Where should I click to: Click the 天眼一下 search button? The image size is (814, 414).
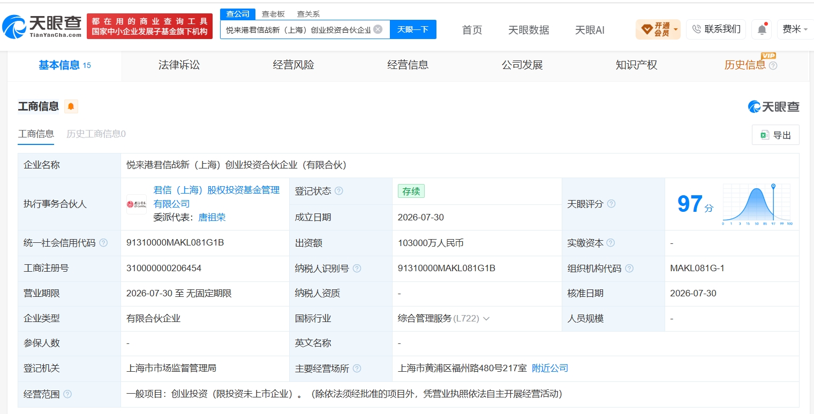coord(413,29)
